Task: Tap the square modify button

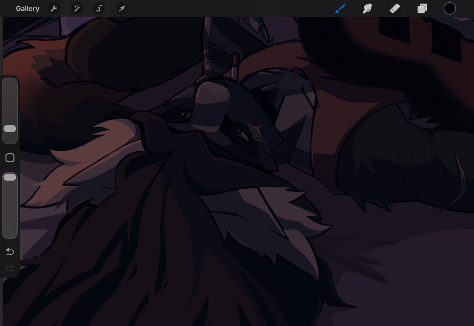Action: click(10, 158)
